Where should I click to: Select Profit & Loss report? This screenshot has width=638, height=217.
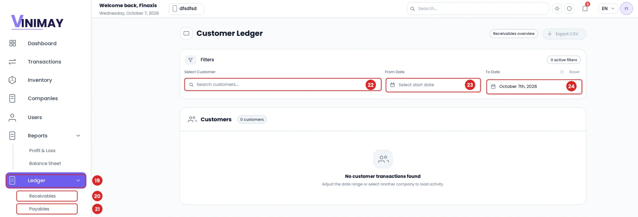42,151
